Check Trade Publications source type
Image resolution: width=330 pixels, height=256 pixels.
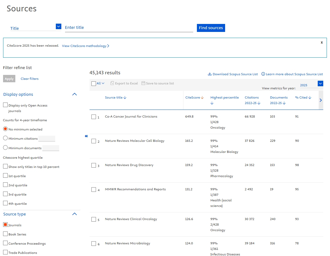coord(6,252)
